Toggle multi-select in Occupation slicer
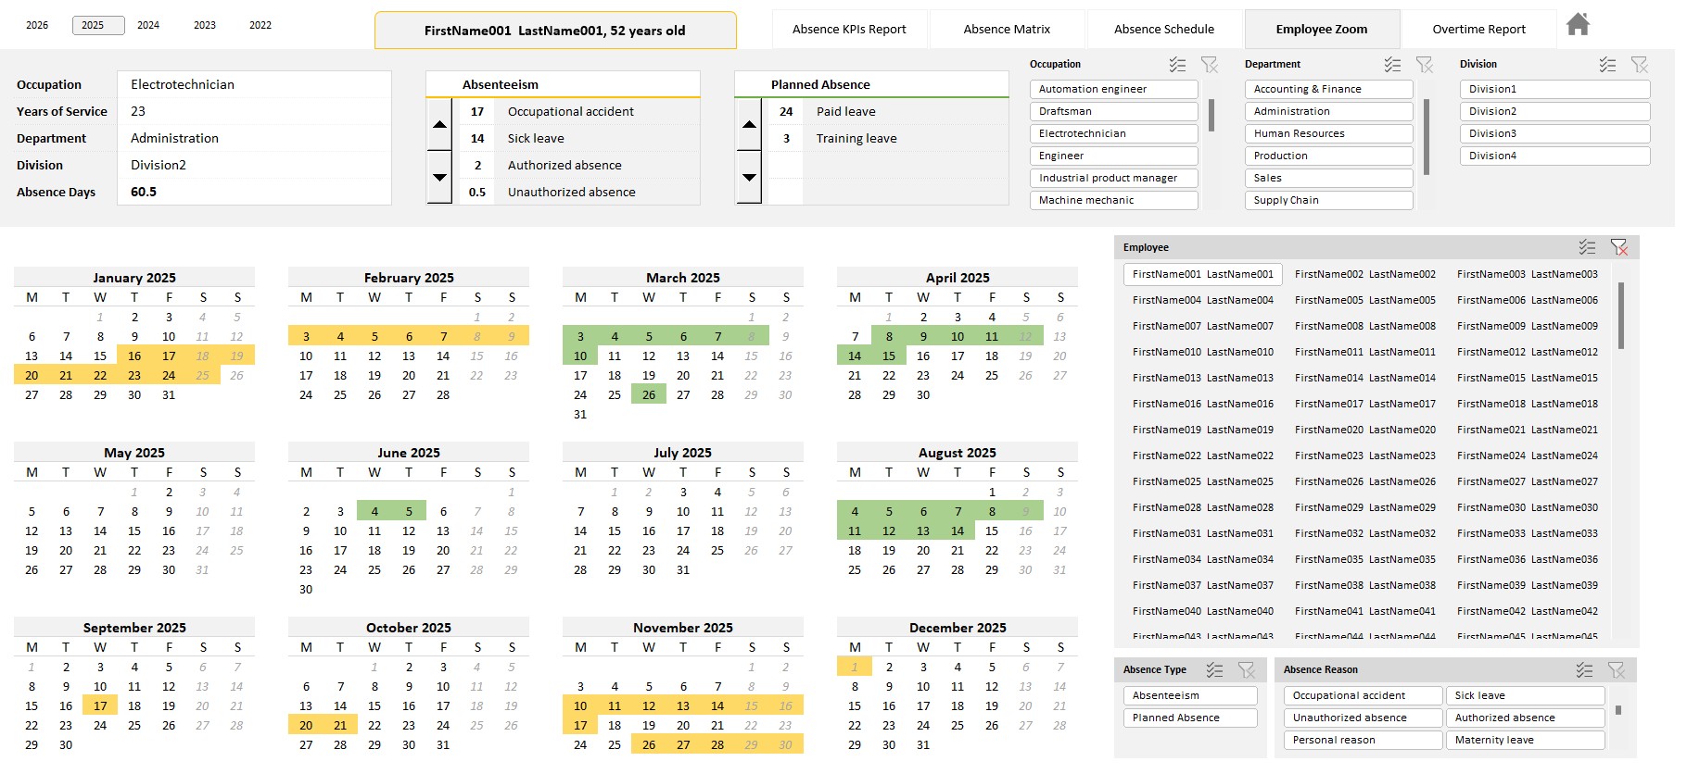Image resolution: width=1687 pixels, height=774 pixels. point(1177,65)
